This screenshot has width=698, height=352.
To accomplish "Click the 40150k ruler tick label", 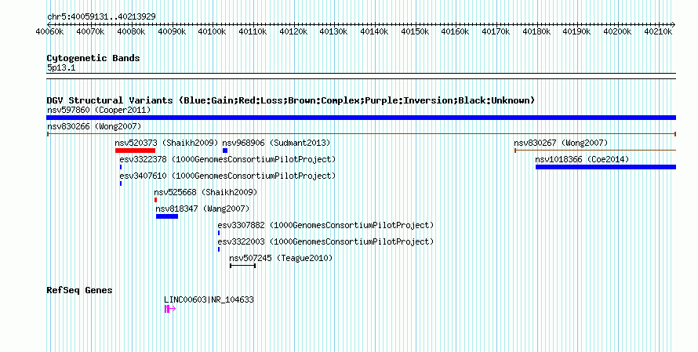I will (x=415, y=31).
